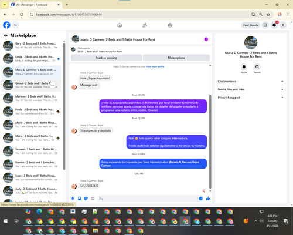
Task: Click voice clip microphone icon
Action: pos(73,199)
